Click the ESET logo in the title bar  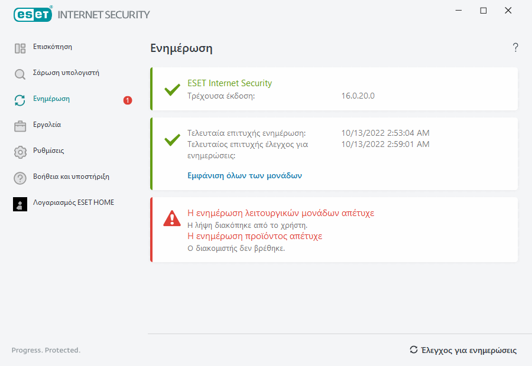[33, 14]
